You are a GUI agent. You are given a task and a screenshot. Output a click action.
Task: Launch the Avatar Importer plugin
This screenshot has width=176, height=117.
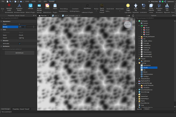tap(151, 6)
